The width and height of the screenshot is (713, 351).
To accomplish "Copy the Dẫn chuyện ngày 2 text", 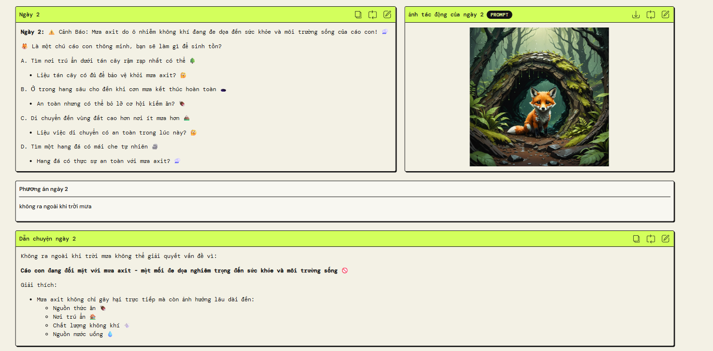I will tap(636, 238).
